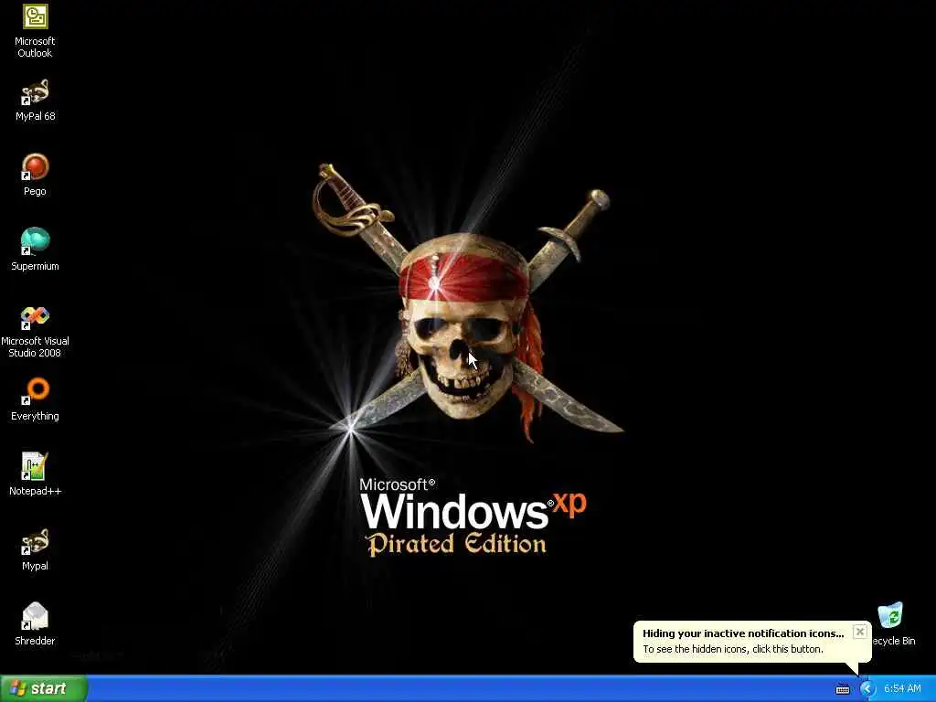Click the 6:54 AM taskbar clock
The width and height of the screenshot is (936, 702).
click(x=902, y=689)
